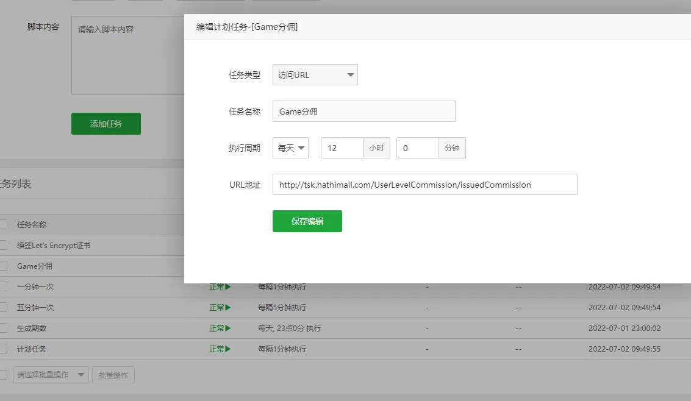Set the minute field showing 0

click(x=417, y=148)
